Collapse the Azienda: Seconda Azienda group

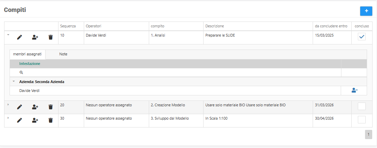tap(14, 82)
